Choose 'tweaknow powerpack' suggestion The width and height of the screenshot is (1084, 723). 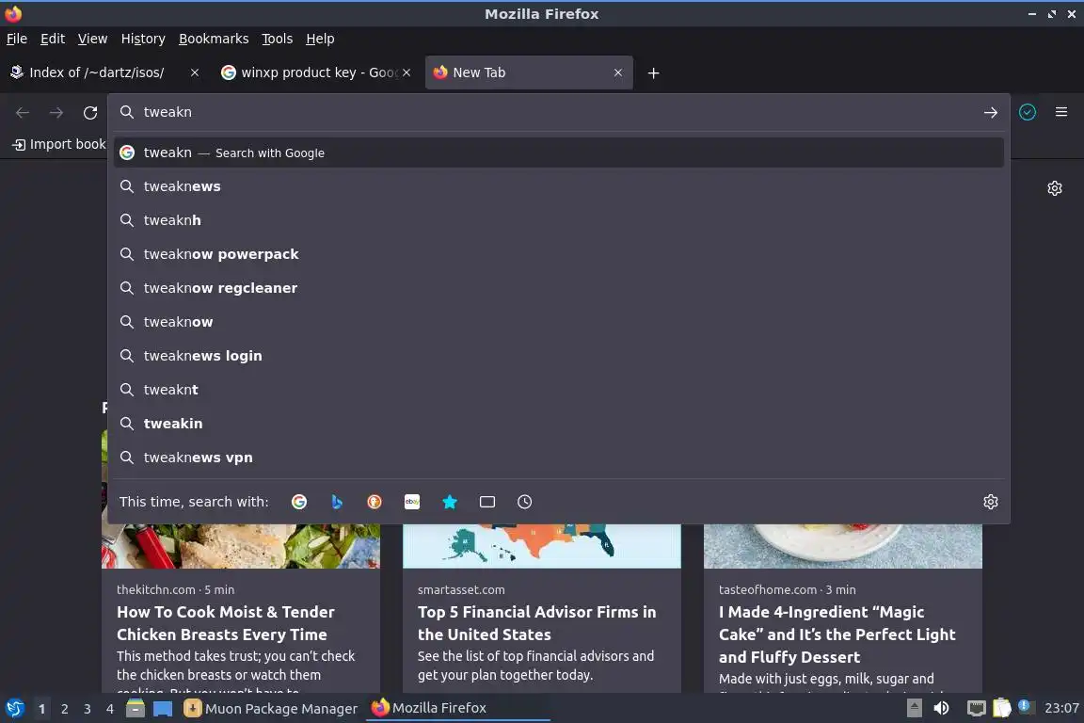point(559,254)
